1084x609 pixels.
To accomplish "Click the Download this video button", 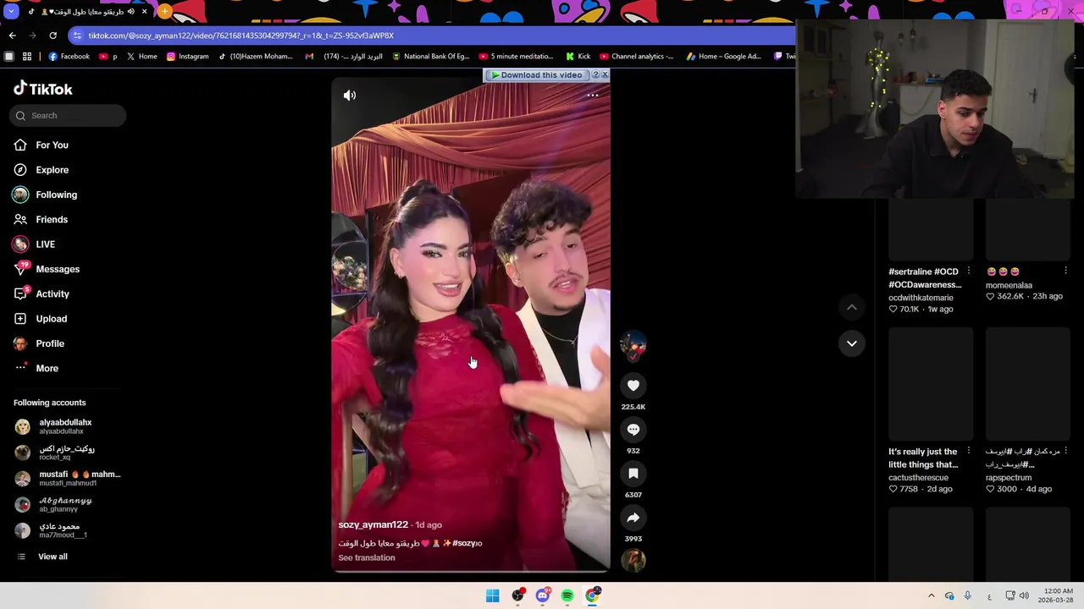I will point(536,75).
